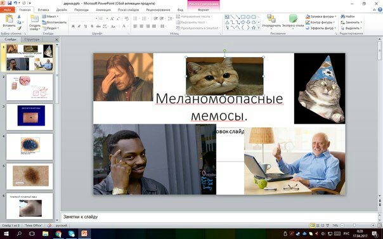Click the Save icon in quick access toolbar
The height and width of the screenshot is (239, 383).
(x=10, y=3)
